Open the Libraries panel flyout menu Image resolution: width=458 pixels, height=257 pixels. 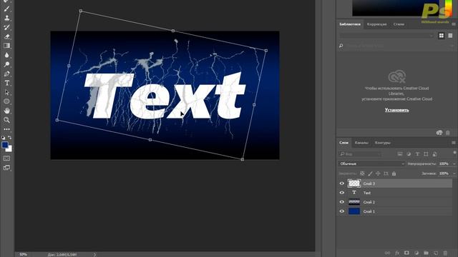pos(454,24)
